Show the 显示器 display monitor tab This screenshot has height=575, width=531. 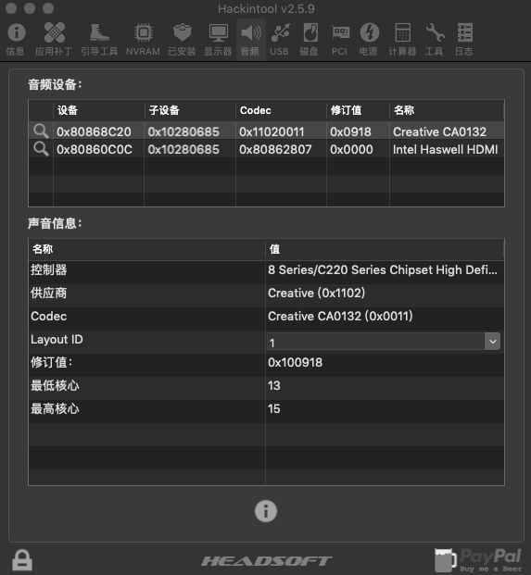(x=218, y=39)
